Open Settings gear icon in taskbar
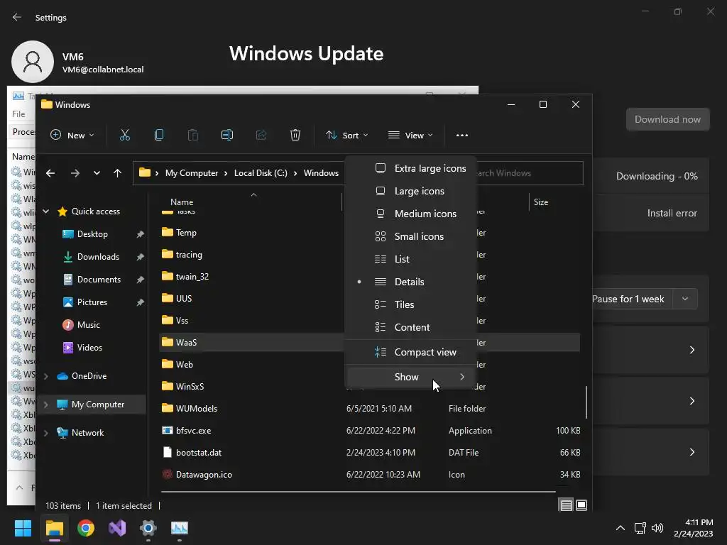Image resolution: width=727 pixels, height=545 pixels. coord(148,528)
